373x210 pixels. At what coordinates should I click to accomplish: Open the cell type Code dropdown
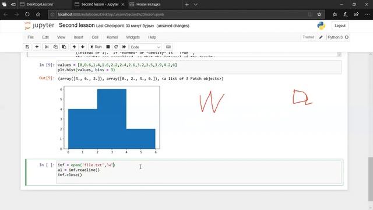coord(145,47)
